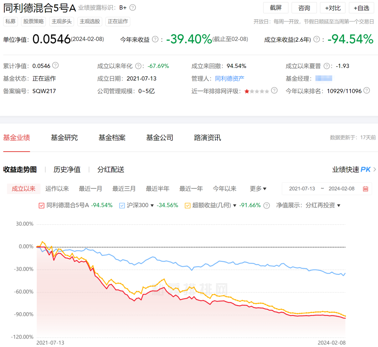This screenshot has width=378, height=347.
Task: Click help icon beside 成立以来夏普
Action: click(x=327, y=66)
